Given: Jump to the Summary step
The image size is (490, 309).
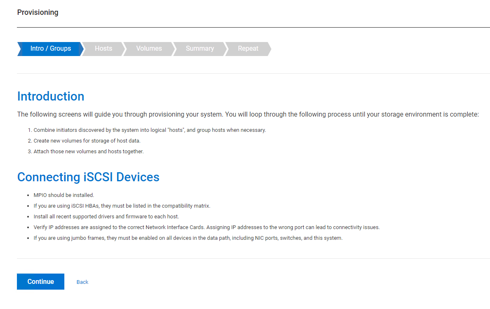Looking at the screenshot, I should pos(200,49).
